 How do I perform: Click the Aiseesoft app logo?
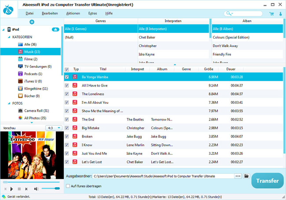click(8, 10)
